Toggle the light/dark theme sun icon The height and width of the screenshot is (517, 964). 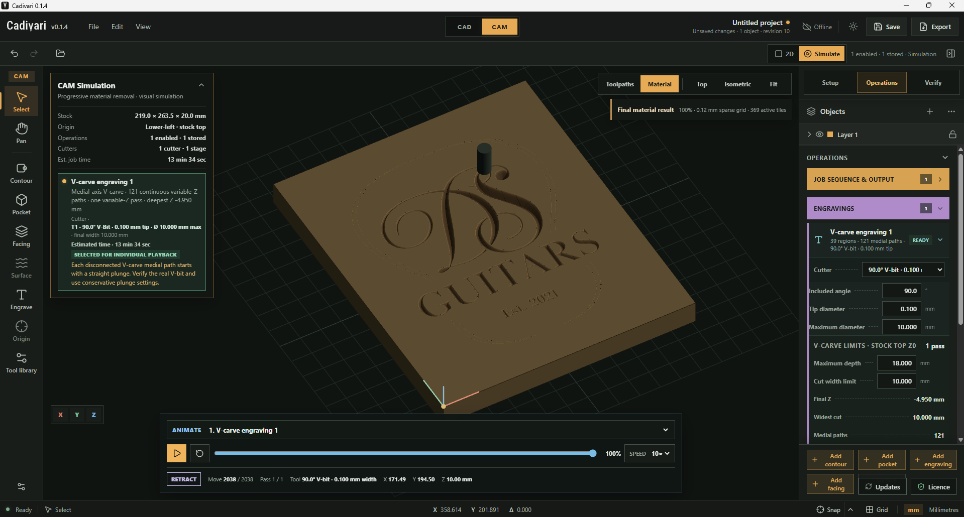tap(853, 27)
